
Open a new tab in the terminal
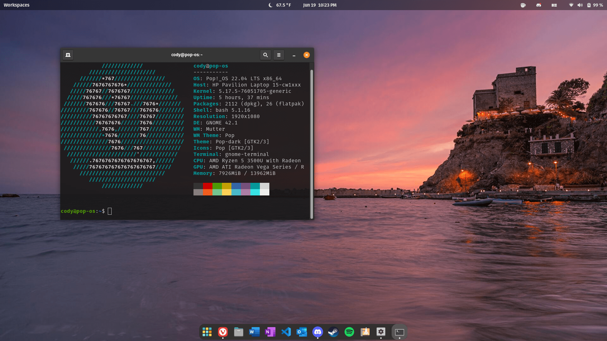(68, 55)
